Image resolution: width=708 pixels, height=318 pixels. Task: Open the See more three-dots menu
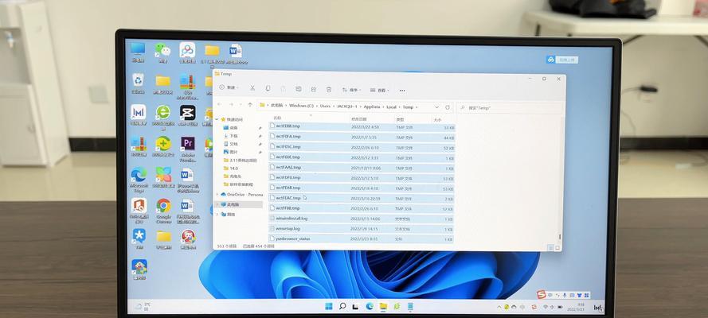coord(402,91)
